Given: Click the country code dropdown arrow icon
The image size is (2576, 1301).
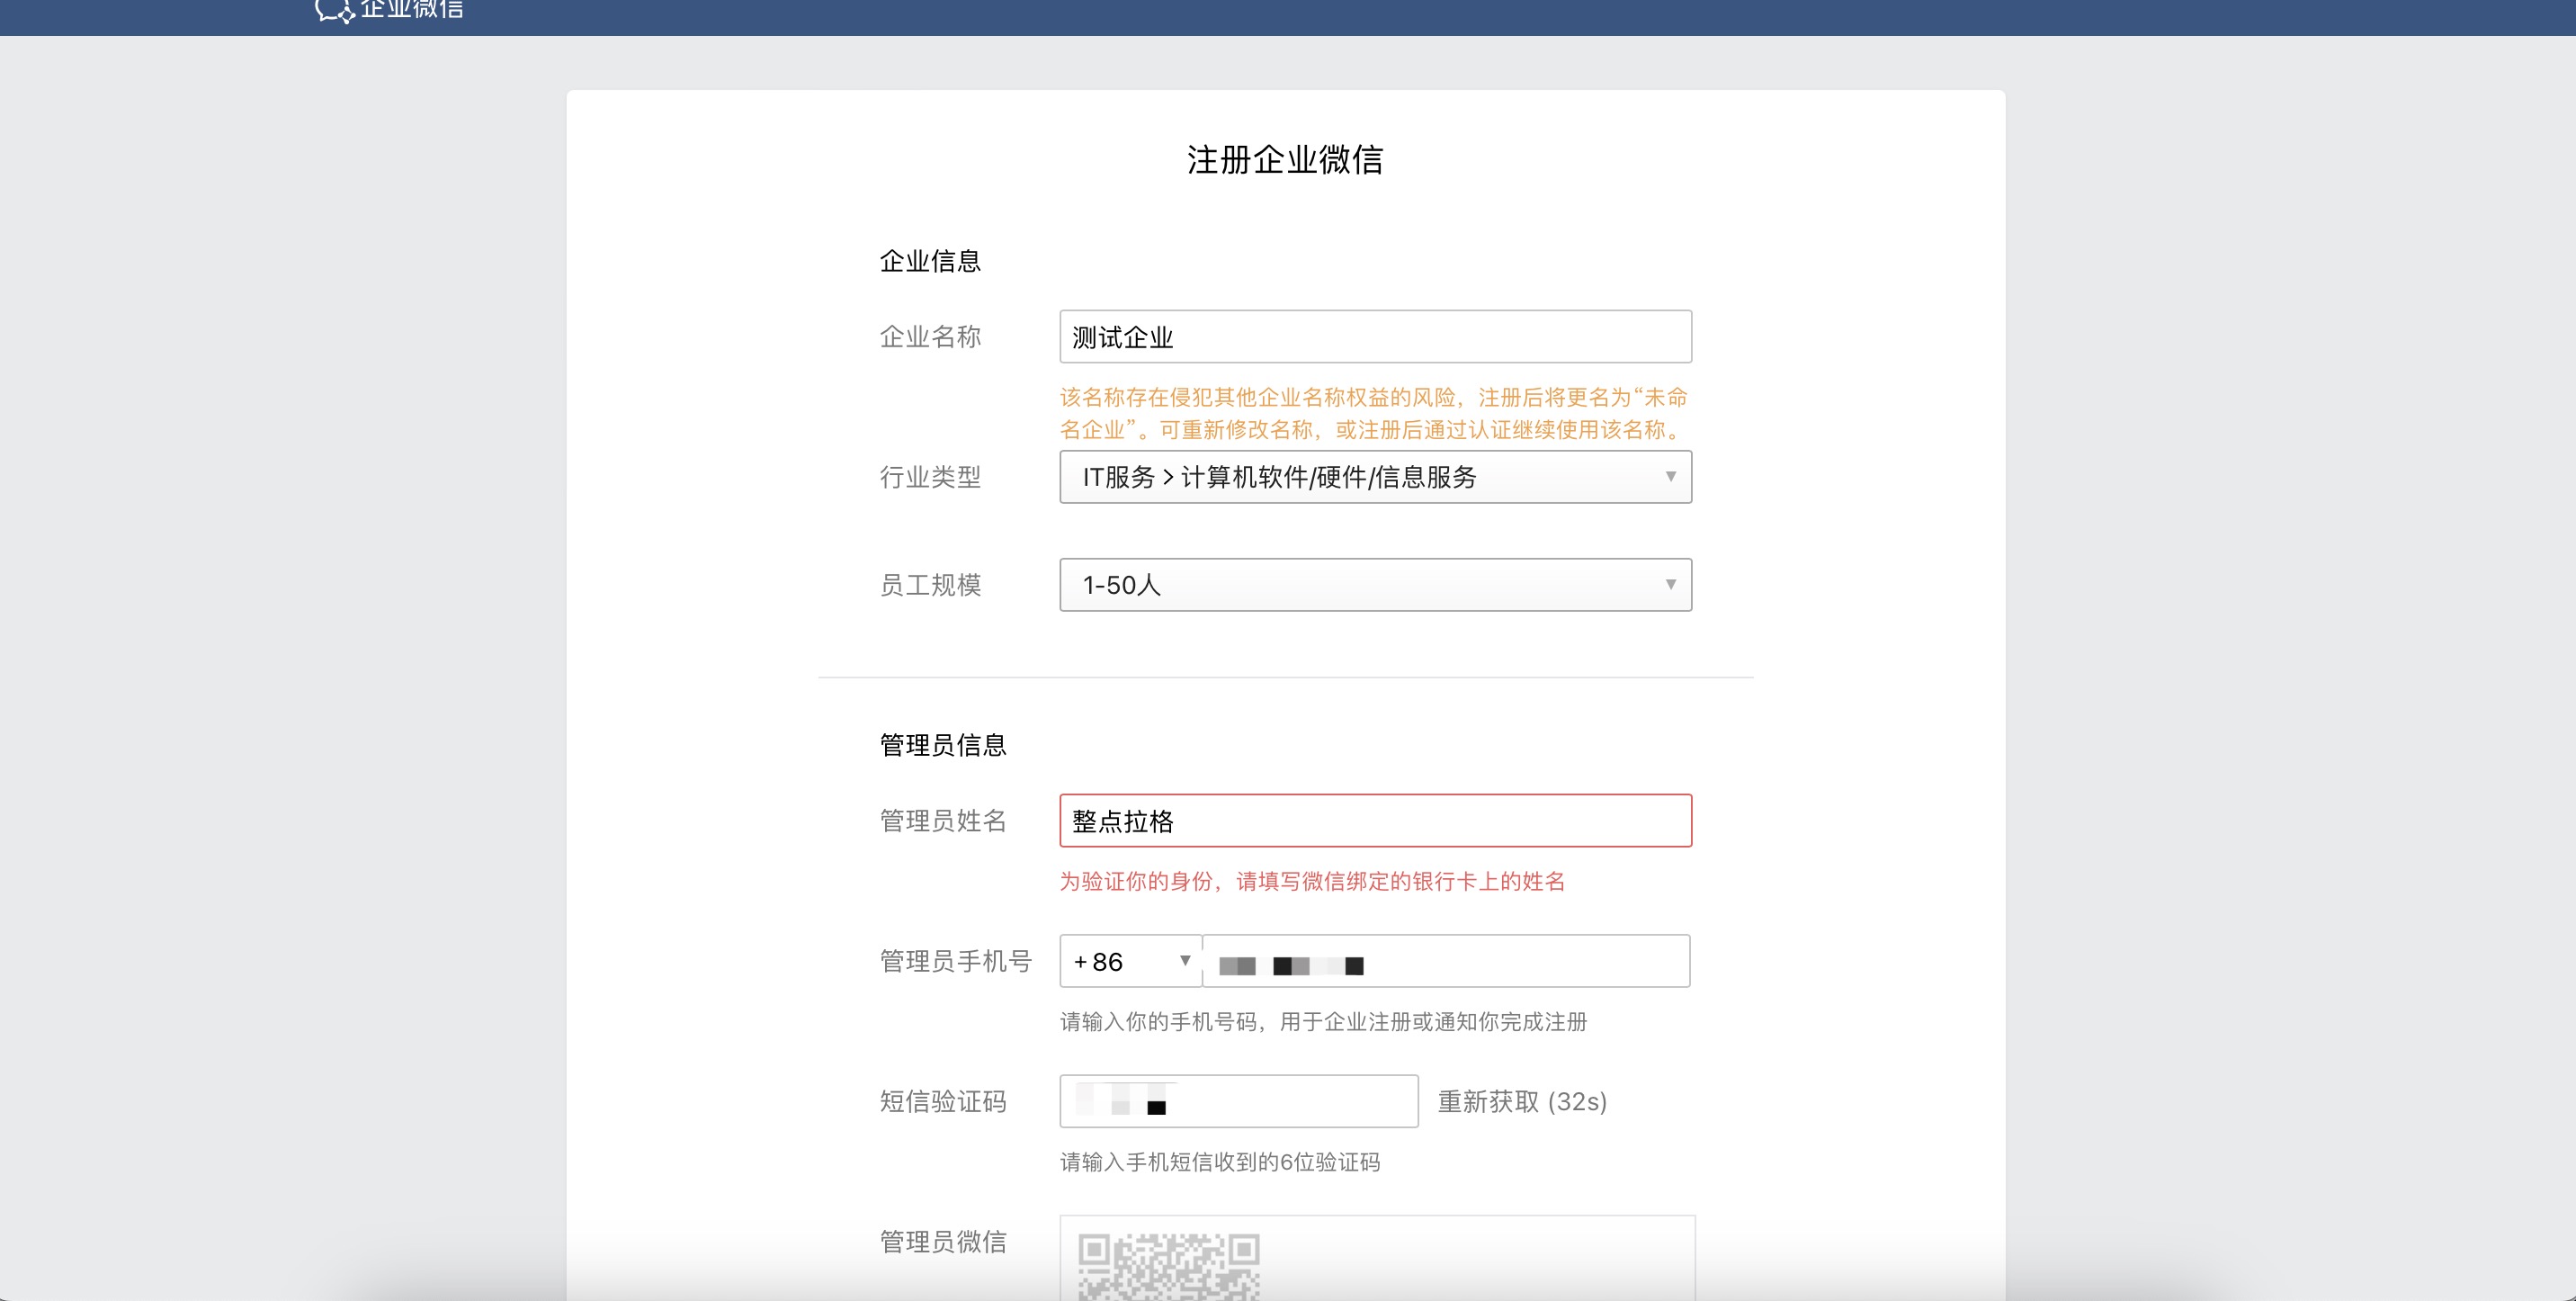Looking at the screenshot, I should pyautogui.click(x=1186, y=962).
